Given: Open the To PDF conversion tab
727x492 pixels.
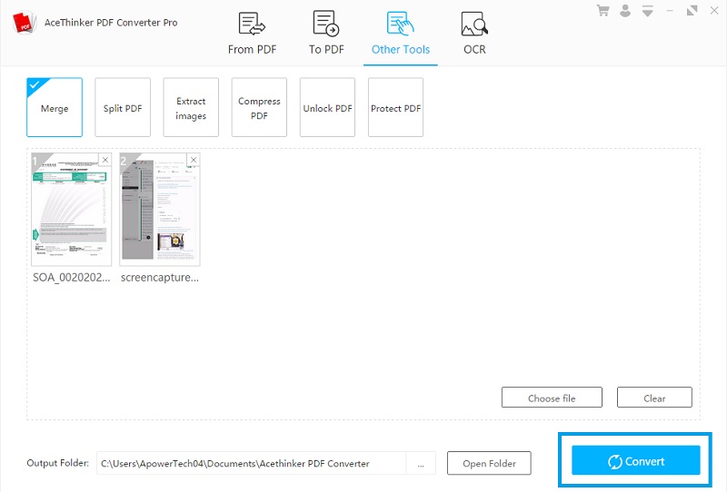Looking at the screenshot, I should [326, 34].
